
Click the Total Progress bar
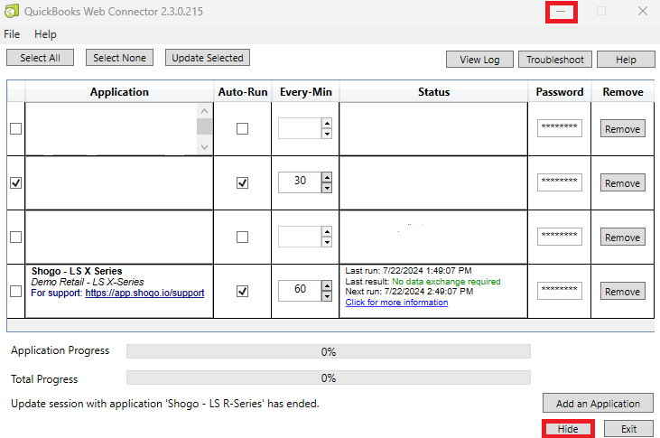(x=329, y=377)
